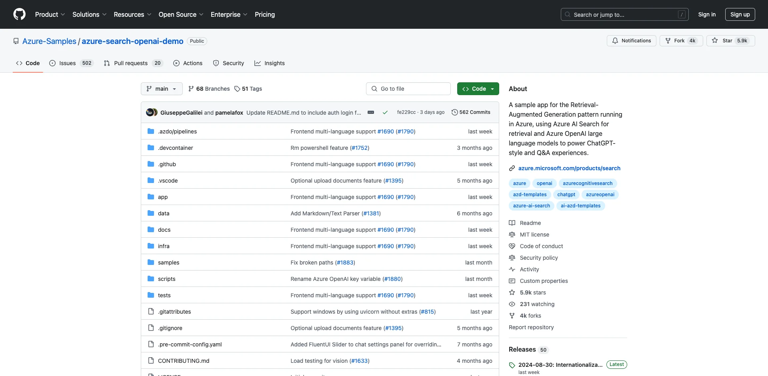
Task: Open the main branch dropdown
Action: (x=162, y=89)
